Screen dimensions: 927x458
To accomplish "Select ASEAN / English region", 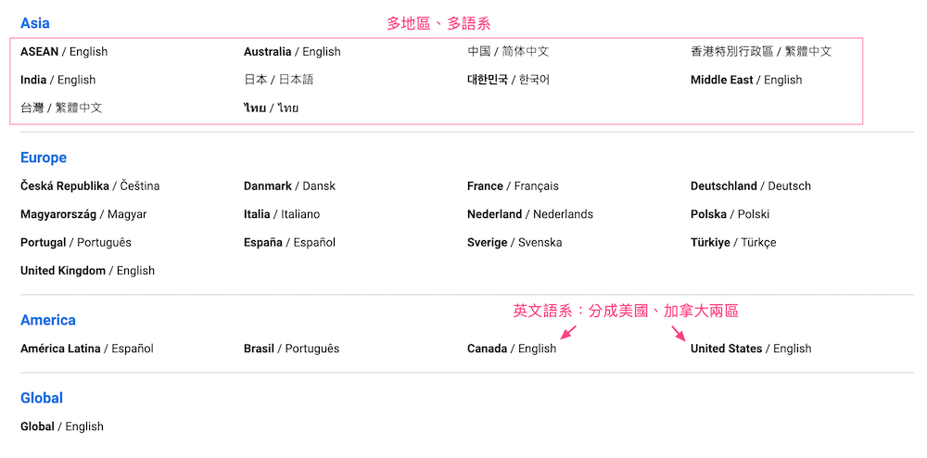I will [64, 51].
